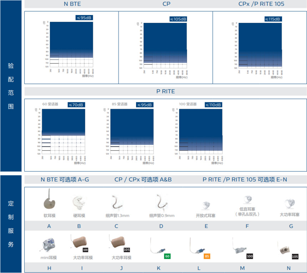Click the receiver with orange 85 badge
The height and width of the screenshot is (273, 307).
[x=200, y=248]
